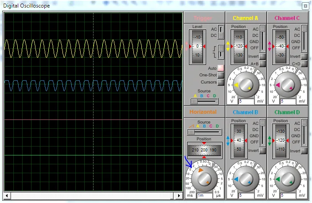312x203 pixels.
Task: Click the Channel A Position wheel
Action: click(x=239, y=47)
